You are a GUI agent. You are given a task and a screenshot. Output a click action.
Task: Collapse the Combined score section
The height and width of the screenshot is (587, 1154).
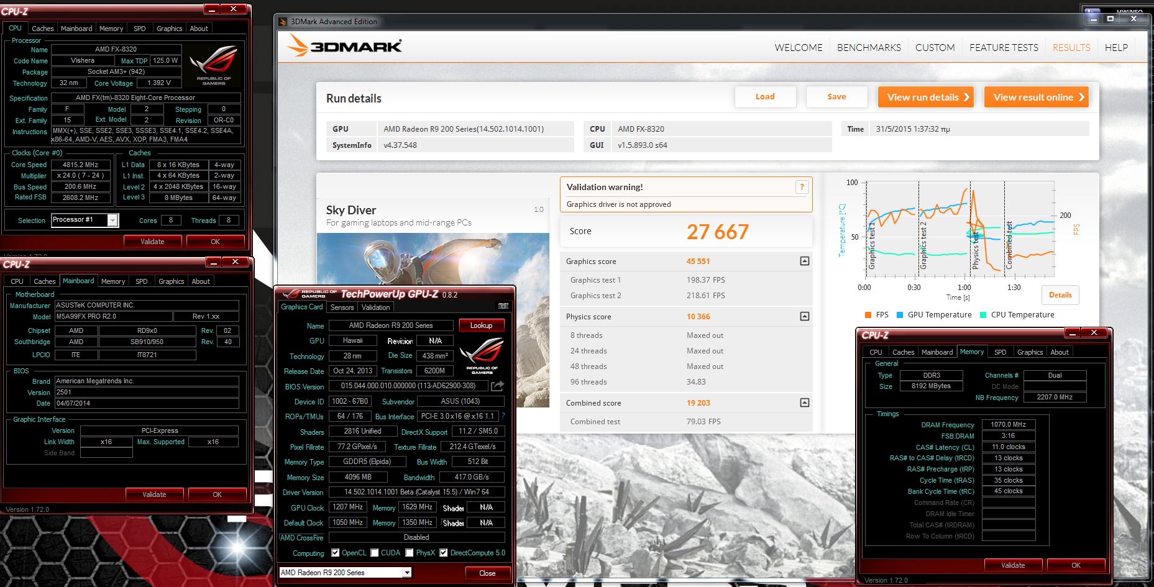tap(804, 403)
